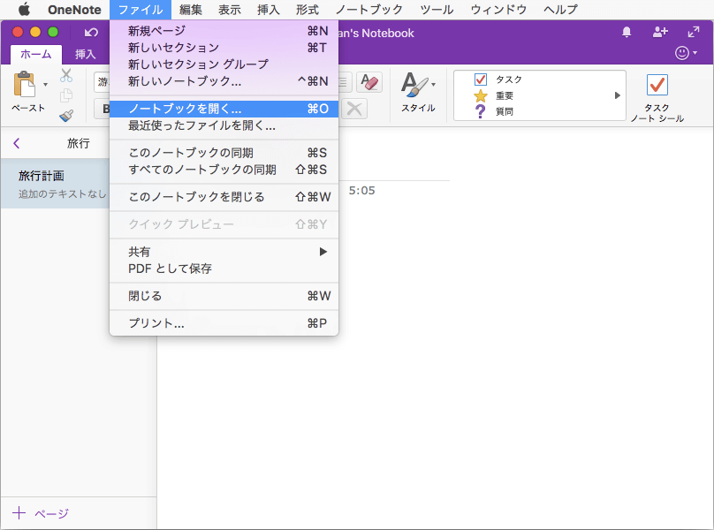This screenshot has height=530, width=714.
Task: Choose PDF として保存
Action: [224, 269]
